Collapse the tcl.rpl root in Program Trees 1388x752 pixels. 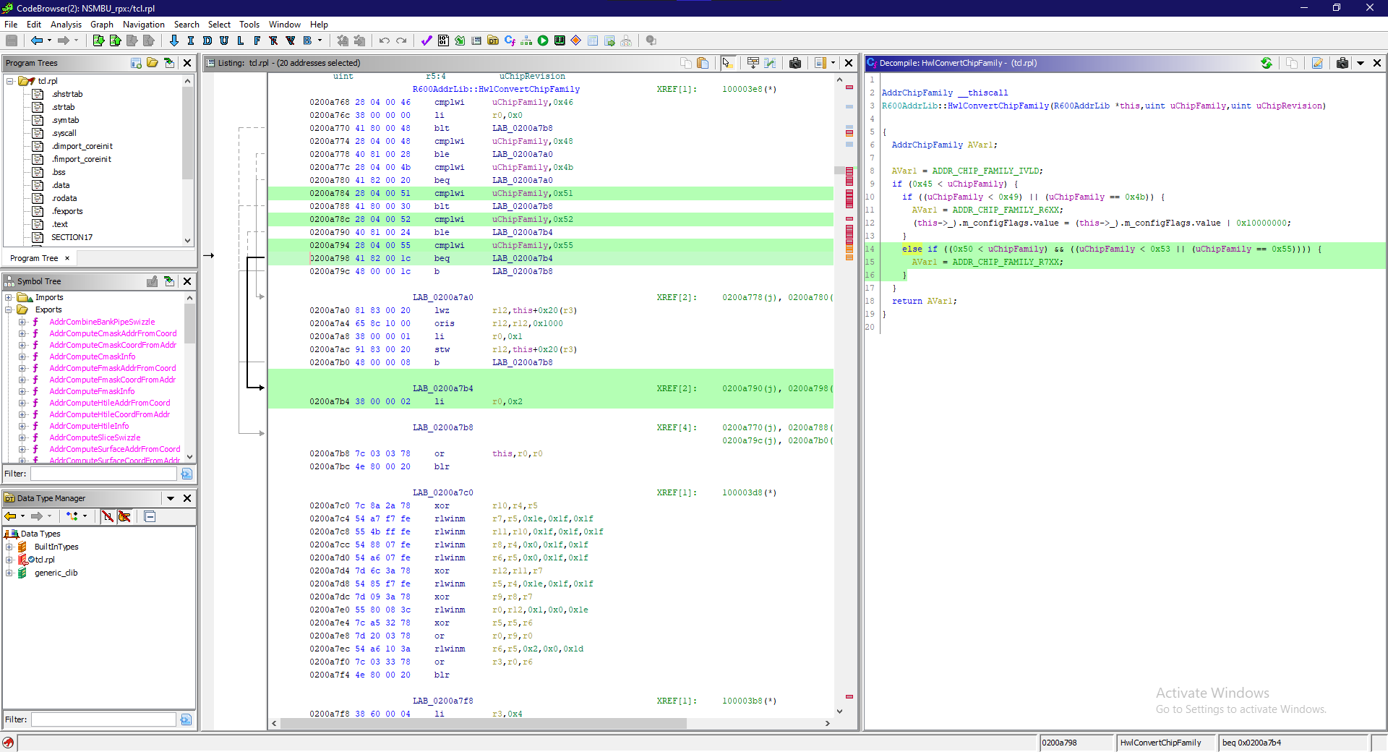(10, 82)
